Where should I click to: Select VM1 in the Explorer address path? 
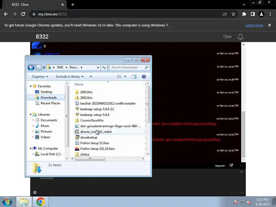[x=60, y=67]
